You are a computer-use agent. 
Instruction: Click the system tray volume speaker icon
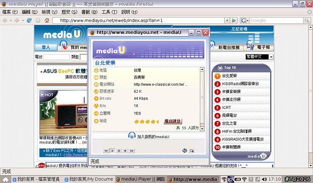264,179
